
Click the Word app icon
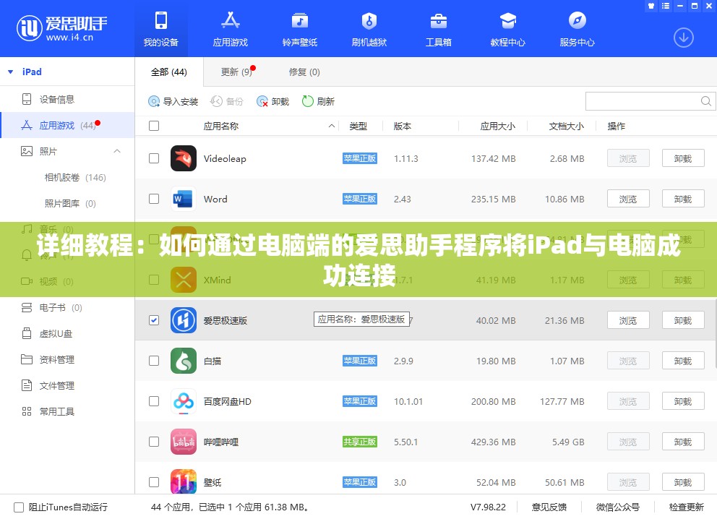pos(184,199)
